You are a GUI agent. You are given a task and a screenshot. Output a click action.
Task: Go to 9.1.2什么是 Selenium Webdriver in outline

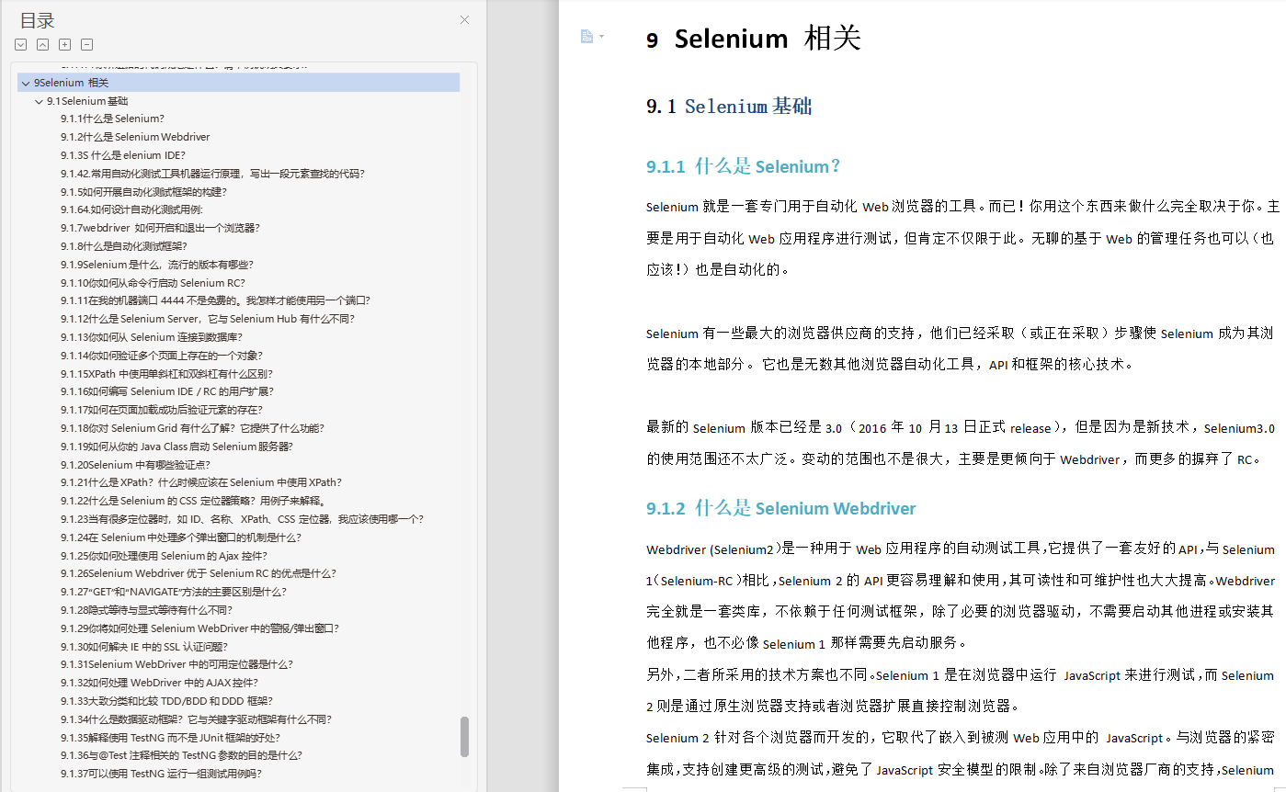tap(135, 137)
